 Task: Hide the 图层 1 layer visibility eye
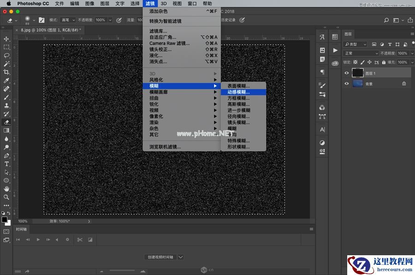click(347, 73)
